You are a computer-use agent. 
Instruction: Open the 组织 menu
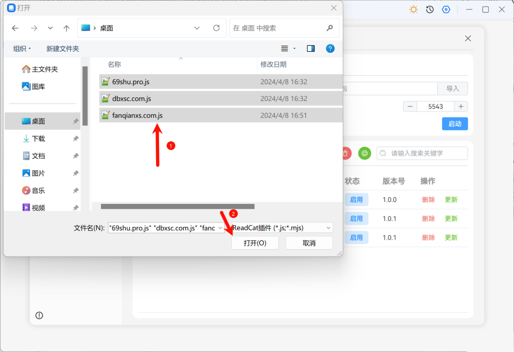22,48
